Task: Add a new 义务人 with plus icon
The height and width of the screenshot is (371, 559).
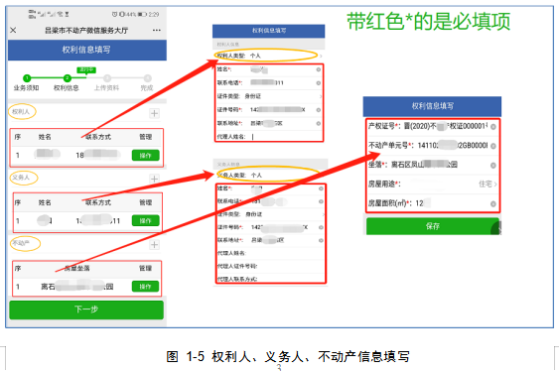Action: (x=154, y=179)
